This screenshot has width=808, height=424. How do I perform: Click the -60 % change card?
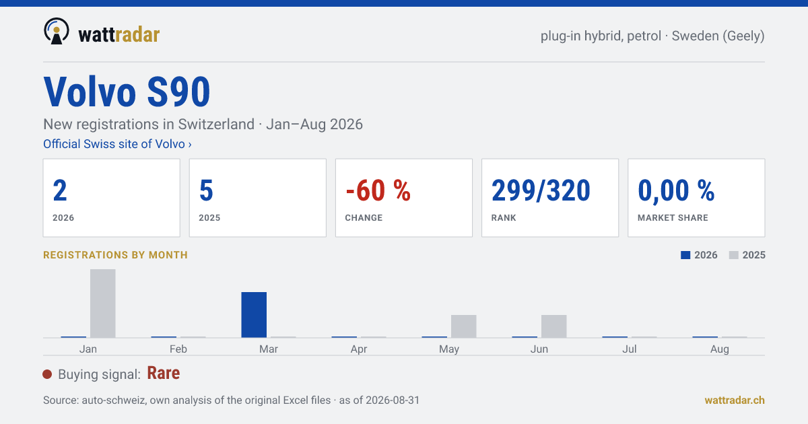point(404,198)
